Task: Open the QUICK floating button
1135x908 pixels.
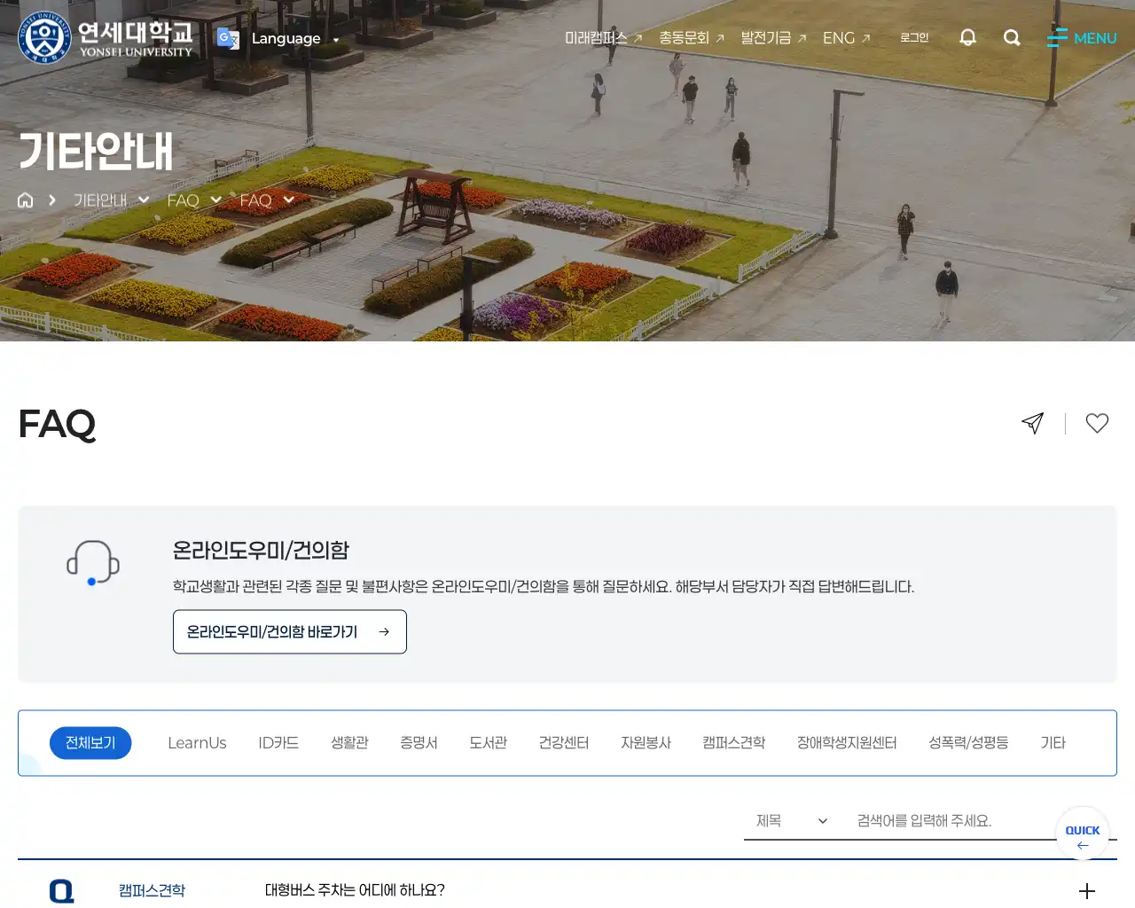Action: 1083,834
